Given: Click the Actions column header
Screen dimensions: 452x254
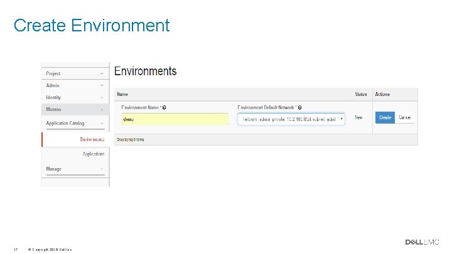Looking at the screenshot, I should click(x=382, y=94).
